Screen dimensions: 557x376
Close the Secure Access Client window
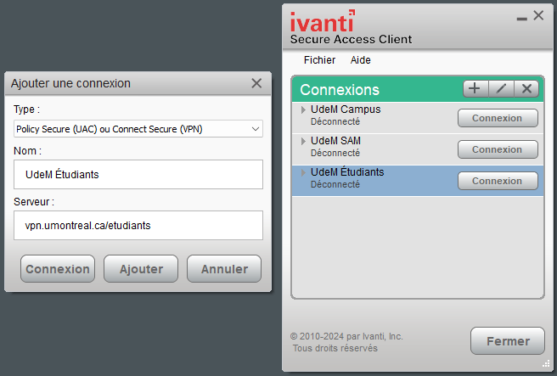[538, 15]
